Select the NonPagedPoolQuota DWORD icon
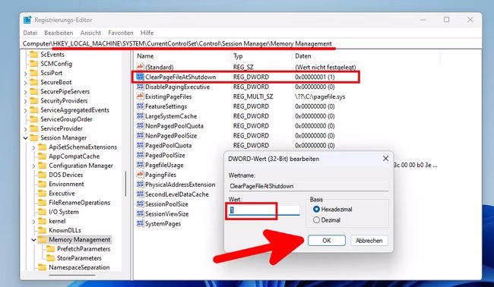This screenshot has width=494, height=287. (140, 125)
